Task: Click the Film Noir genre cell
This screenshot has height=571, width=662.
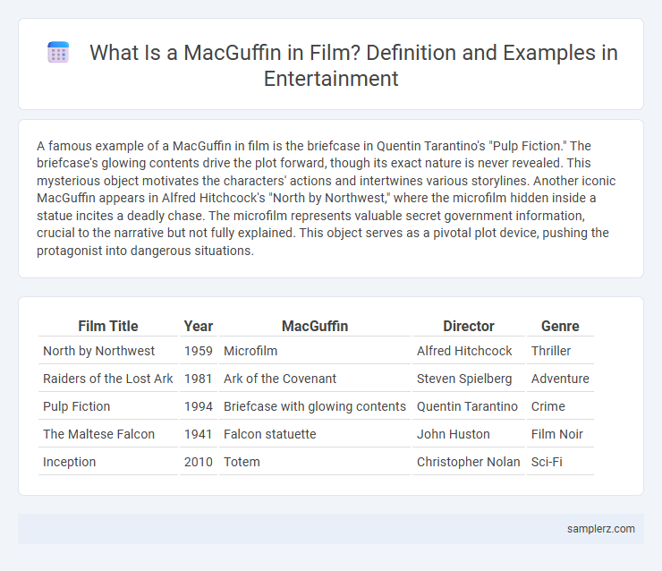Action: click(560, 434)
